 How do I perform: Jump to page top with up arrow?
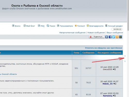click(125, 56)
